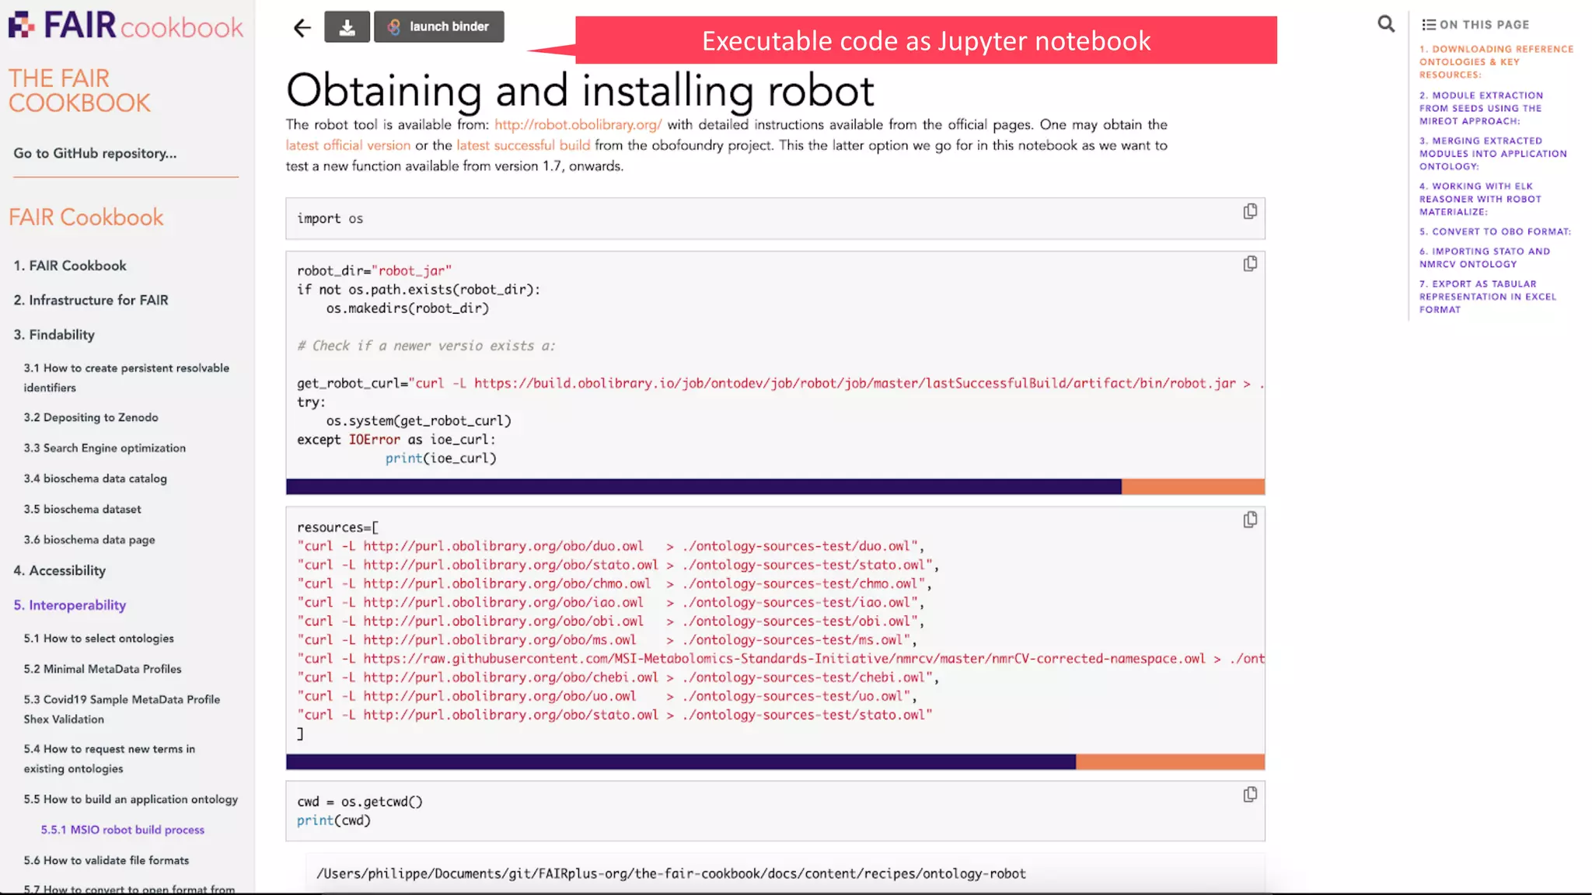Select '5. Interoperability' in the sidebar
This screenshot has width=1592, height=895.
click(70, 605)
